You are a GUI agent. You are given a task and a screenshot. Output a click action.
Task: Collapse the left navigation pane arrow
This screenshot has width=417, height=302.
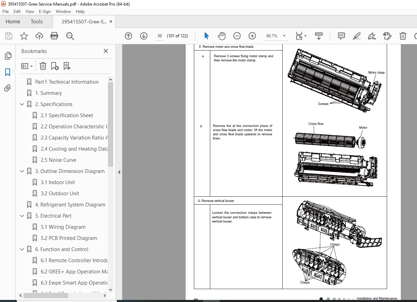tap(119, 172)
